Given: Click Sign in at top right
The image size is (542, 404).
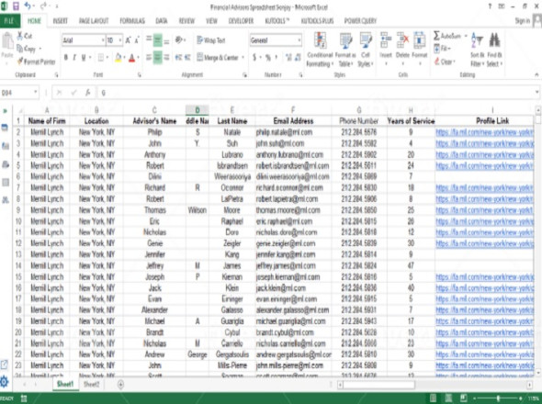Looking at the screenshot, I should point(522,21).
